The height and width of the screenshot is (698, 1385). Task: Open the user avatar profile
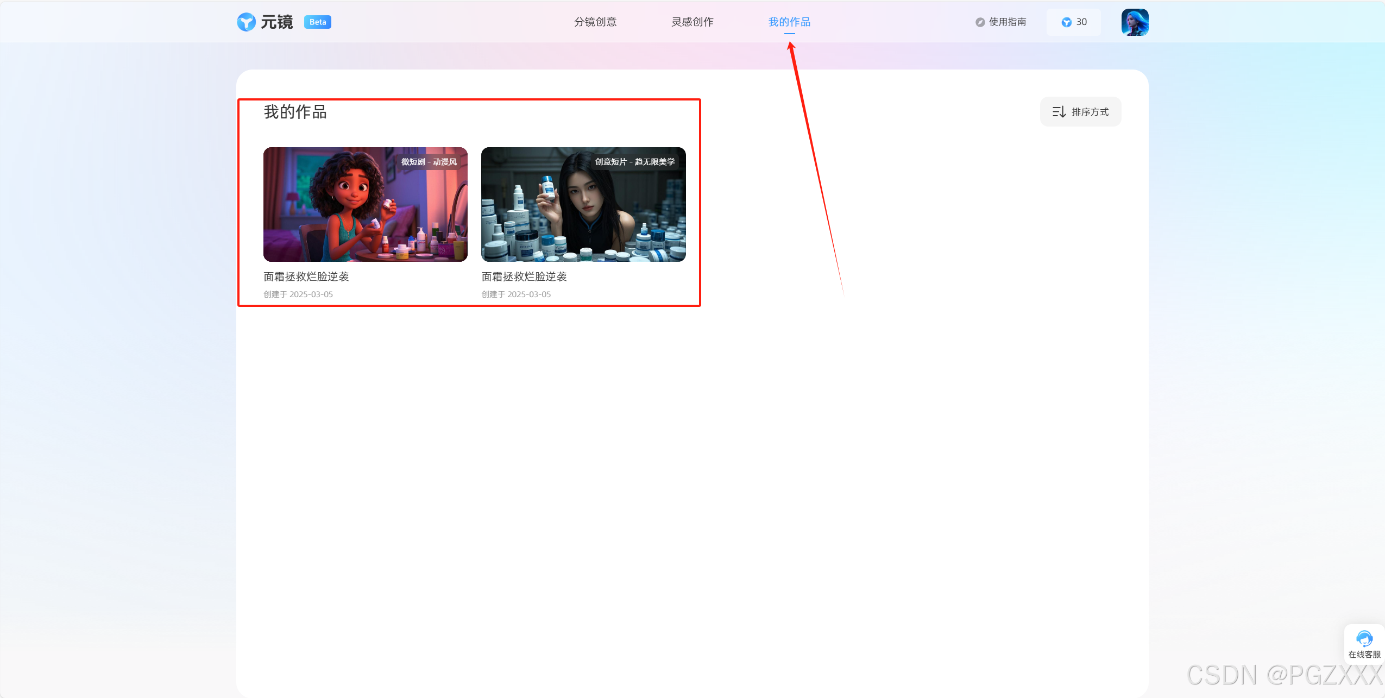tap(1135, 22)
